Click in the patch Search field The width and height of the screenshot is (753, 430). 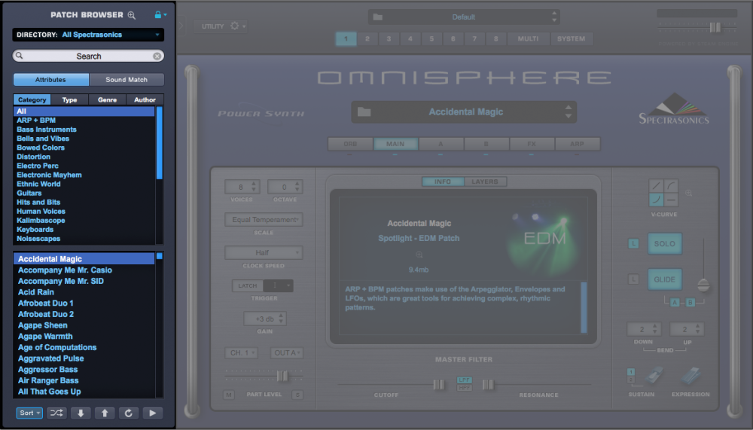coord(88,56)
